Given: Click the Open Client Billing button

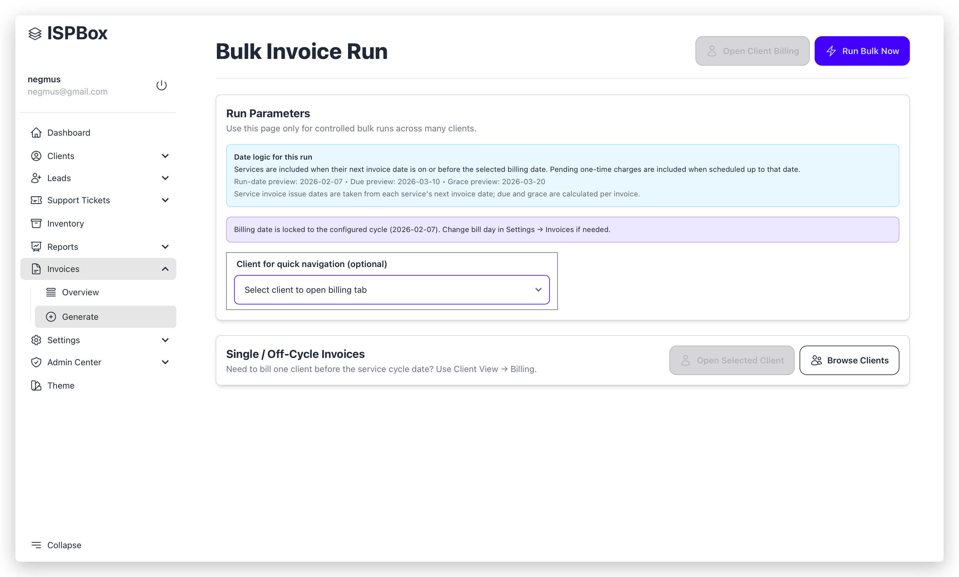Looking at the screenshot, I should click(752, 51).
